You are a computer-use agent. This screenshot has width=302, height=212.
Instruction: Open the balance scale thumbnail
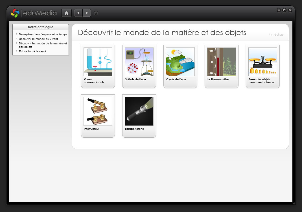[262, 62]
